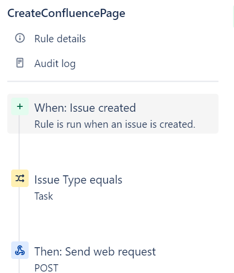Select the Issue Type equals condition
This screenshot has width=234, height=273.
(78, 180)
